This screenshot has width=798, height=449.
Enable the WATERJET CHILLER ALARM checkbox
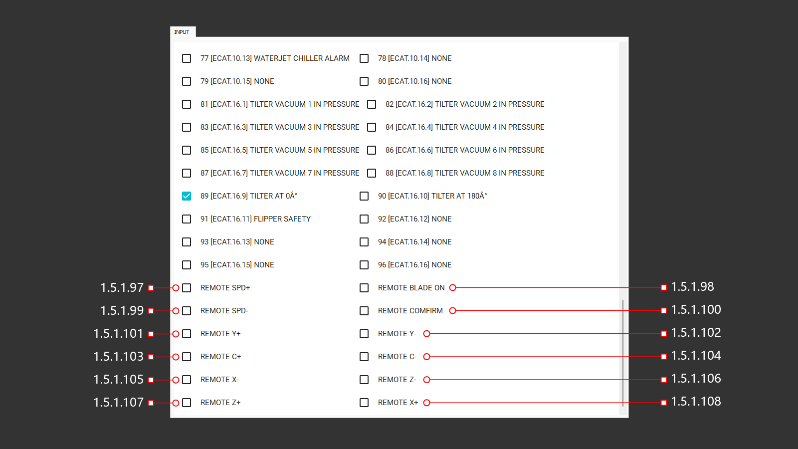187,58
